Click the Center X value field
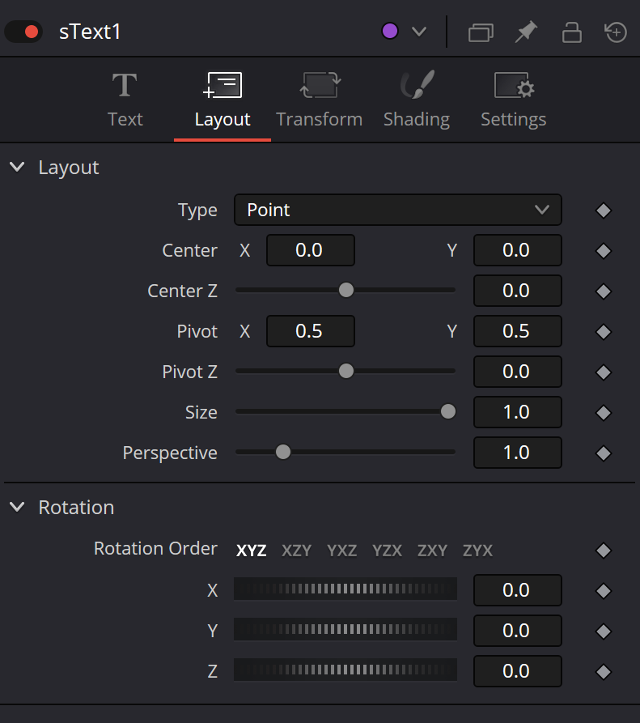Image resolution: width=640 pixels, height=723 pixels. [311, 250]
